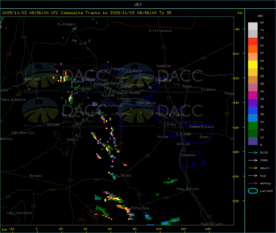Image resolution: width=276 pixels, height=233 pixels.
Task: Click the Guadales map label
Action: point(164,66)
